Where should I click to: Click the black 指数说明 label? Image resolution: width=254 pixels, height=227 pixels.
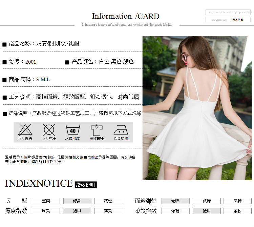coord(86,185)
